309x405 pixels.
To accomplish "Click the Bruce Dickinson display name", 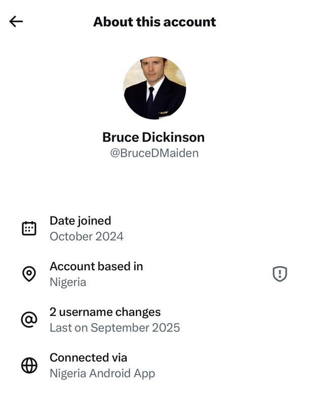I will (x=153, y=137).
